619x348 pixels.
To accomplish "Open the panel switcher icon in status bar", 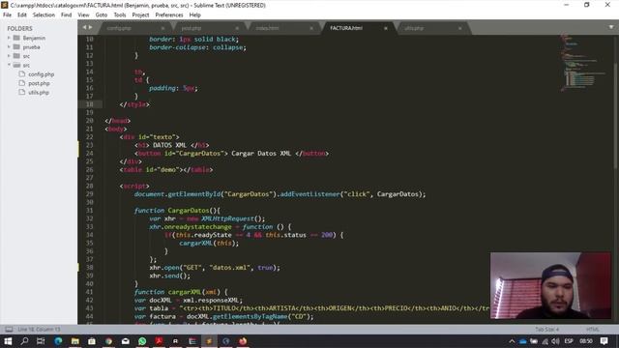I will [x=9, y=329].
